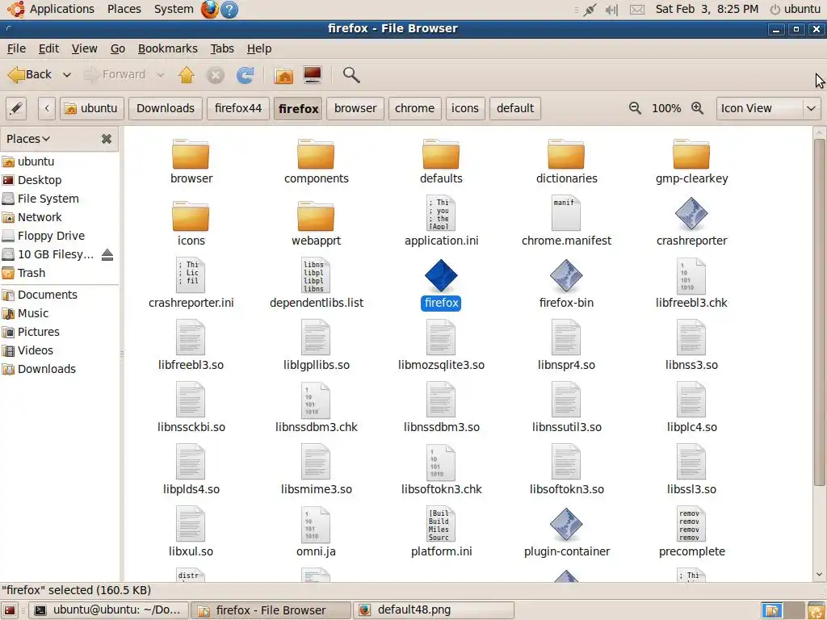Open the Go menu
827x620 pixels.
click(118, 48)
